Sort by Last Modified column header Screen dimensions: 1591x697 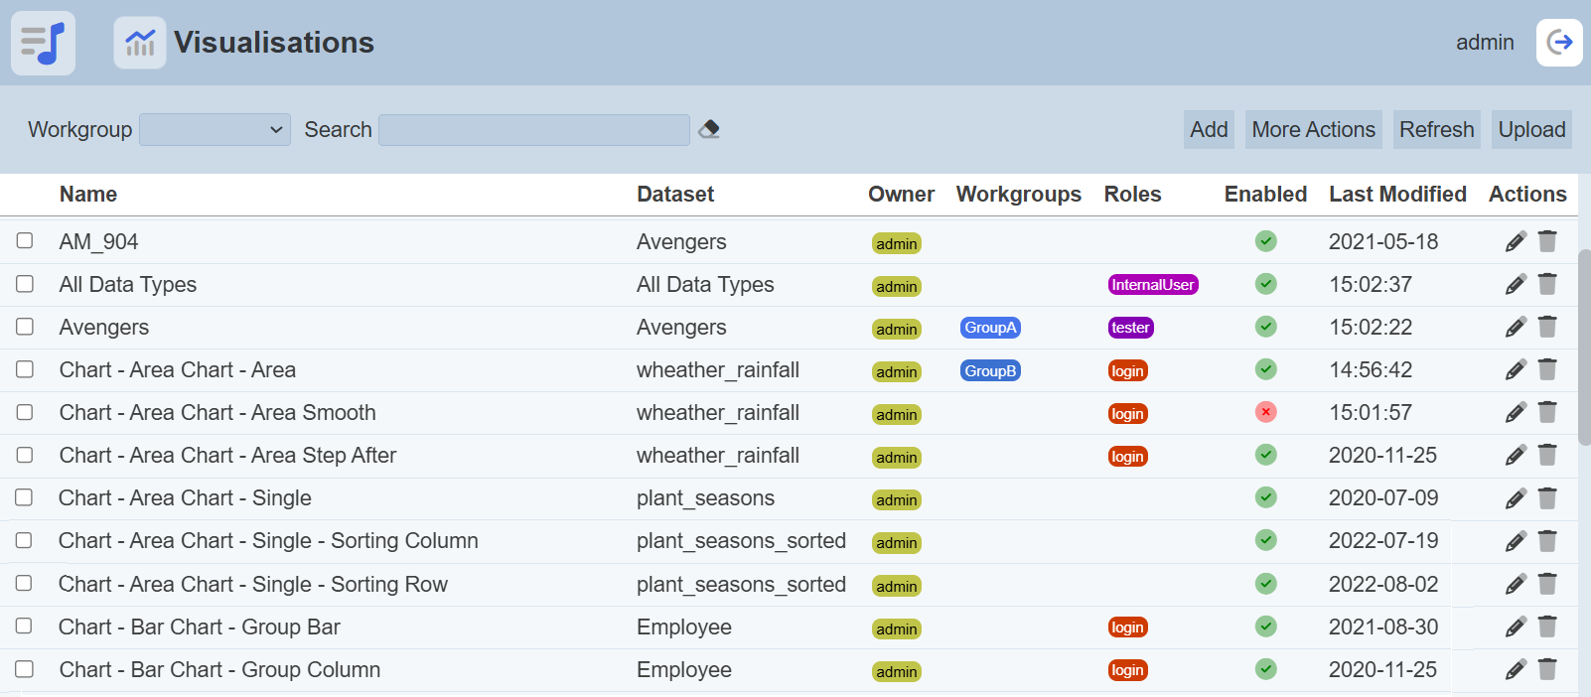click(x=1397, y=195)
